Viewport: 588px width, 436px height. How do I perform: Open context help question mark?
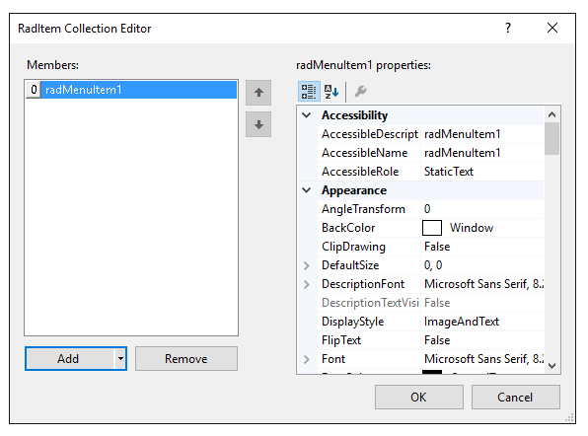tap(508, 28)
